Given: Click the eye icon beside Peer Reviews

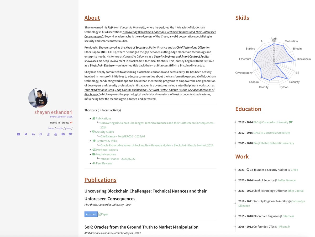Looking at the screenshot, I should point(94,163).
